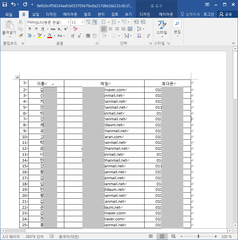Apply superscript formatting

[x=66, y=29]
